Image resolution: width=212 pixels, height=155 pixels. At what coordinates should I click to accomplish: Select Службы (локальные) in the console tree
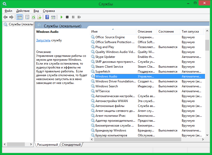coord(21,24)
